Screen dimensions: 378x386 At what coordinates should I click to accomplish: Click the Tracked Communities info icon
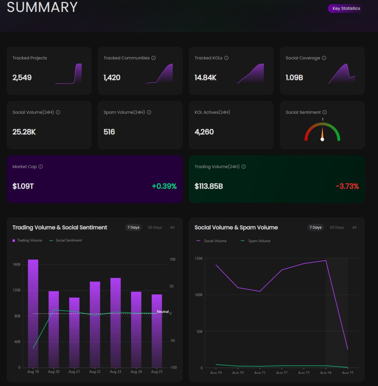point(153,58)
